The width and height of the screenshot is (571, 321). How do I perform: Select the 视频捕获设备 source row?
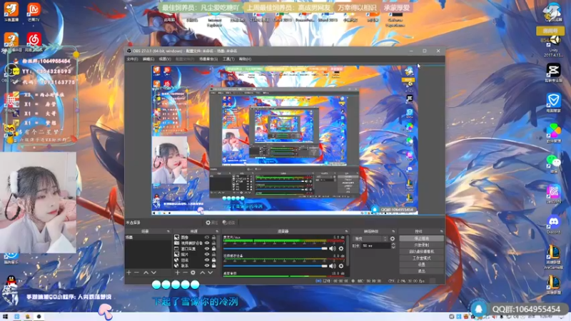(195, 243)
